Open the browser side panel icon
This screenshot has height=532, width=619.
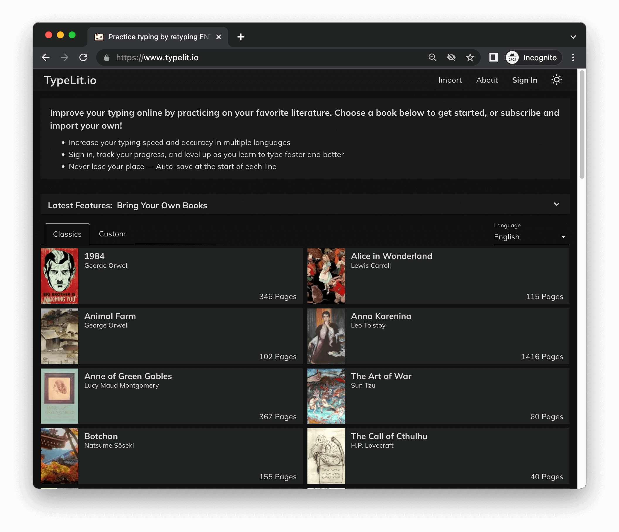493,57
